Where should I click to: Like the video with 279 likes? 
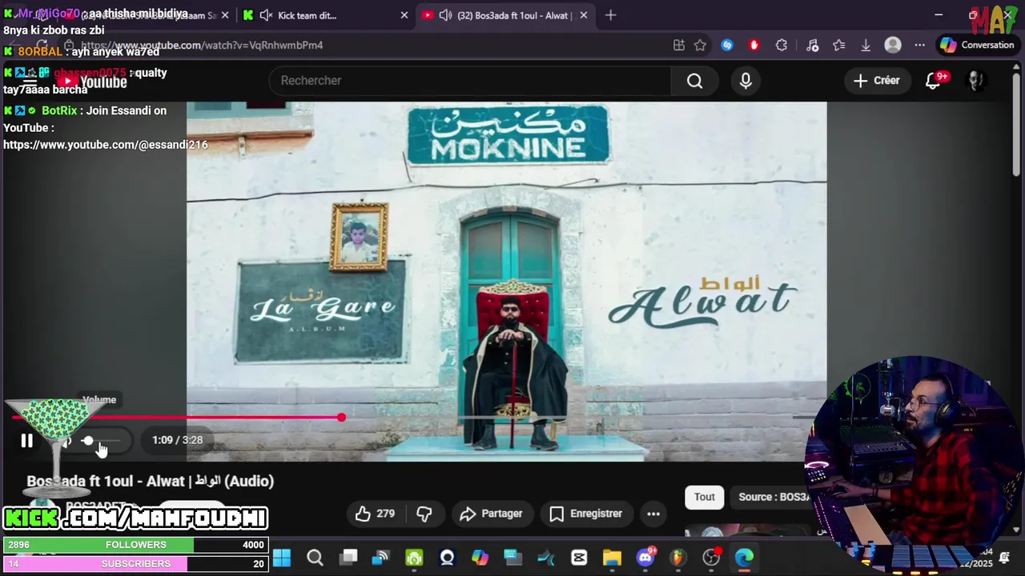[x=376, y=514]
